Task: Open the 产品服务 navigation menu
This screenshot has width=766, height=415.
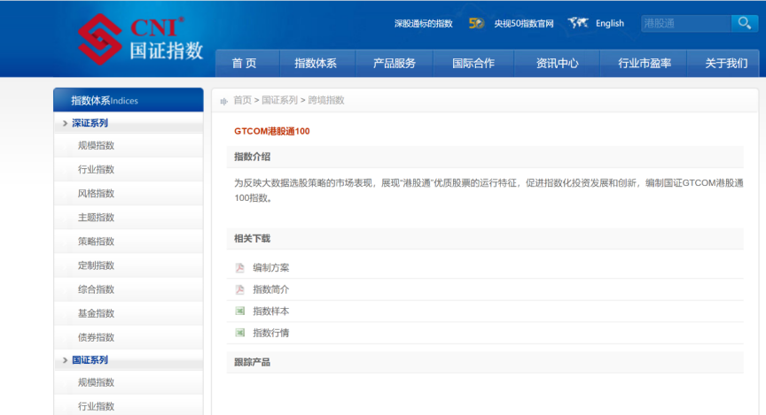Action: tap(395, 63)
